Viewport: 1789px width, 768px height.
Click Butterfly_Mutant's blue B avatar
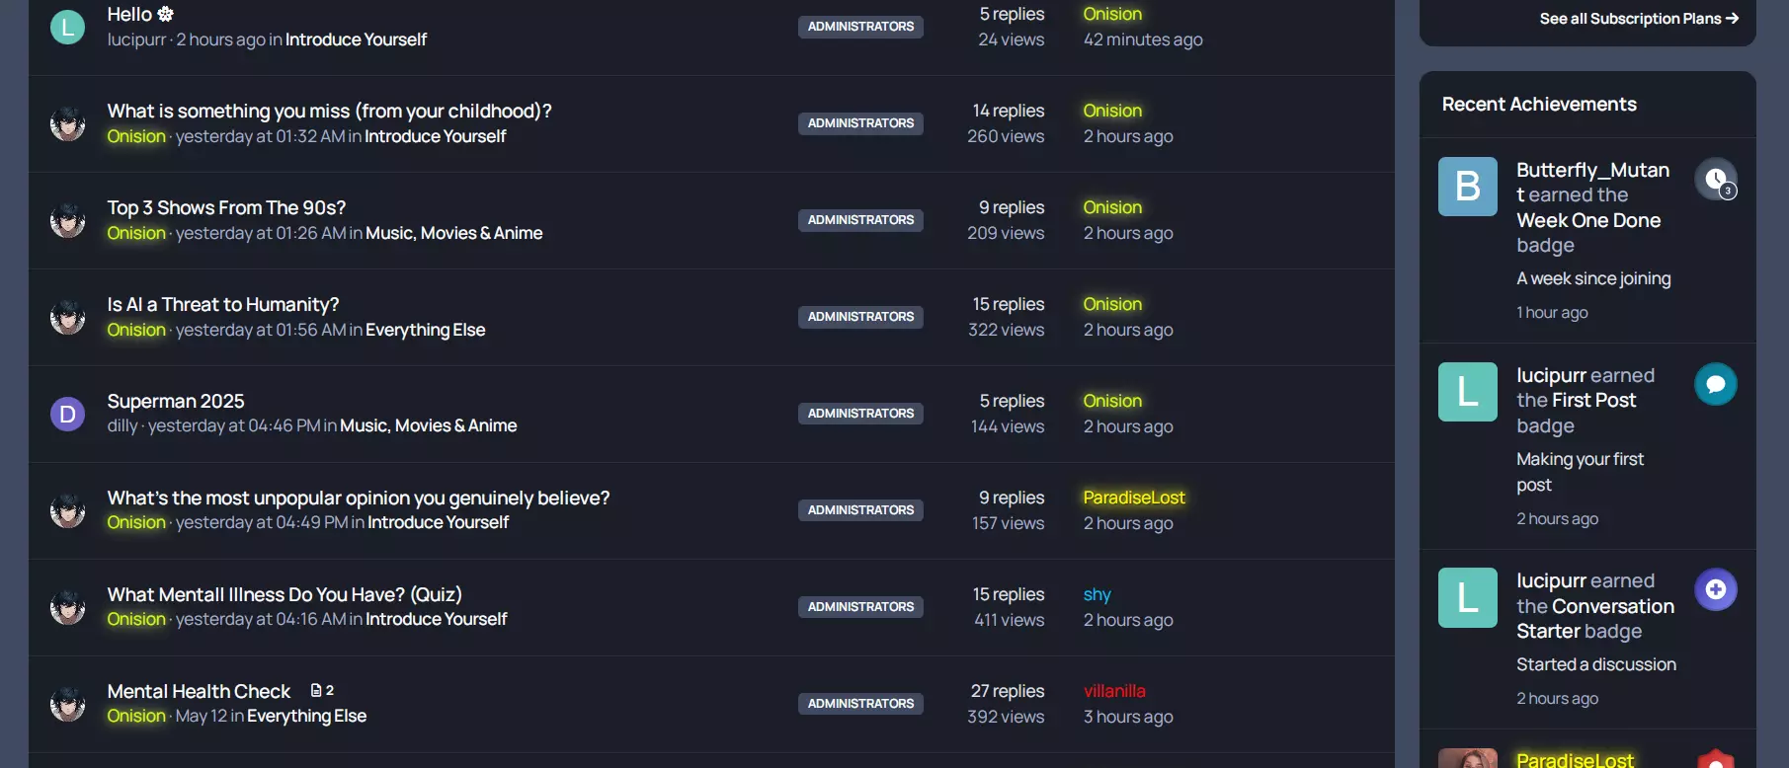1467,186
